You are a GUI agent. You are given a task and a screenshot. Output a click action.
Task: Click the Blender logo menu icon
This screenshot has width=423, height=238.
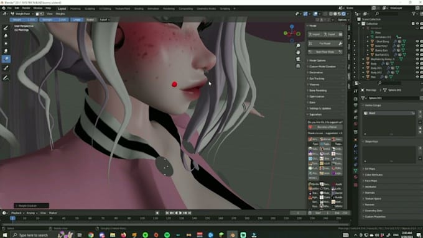pos(4,8)
